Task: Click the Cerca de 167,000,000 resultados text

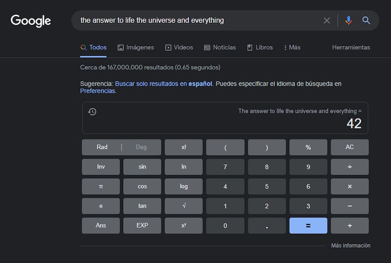Action: 150,67
